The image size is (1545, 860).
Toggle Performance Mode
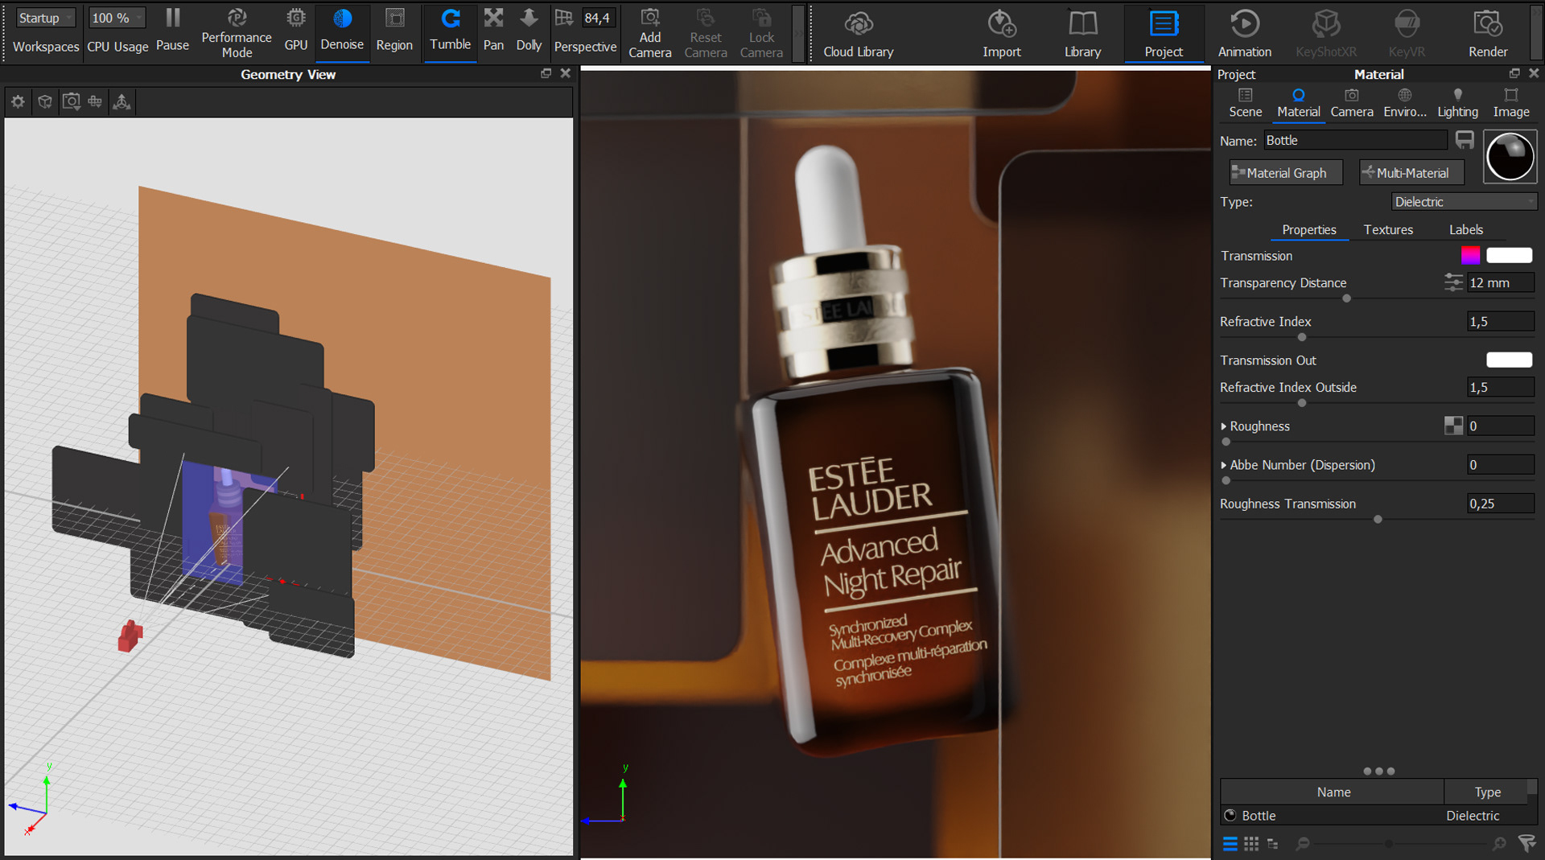[x=237, y=32]
